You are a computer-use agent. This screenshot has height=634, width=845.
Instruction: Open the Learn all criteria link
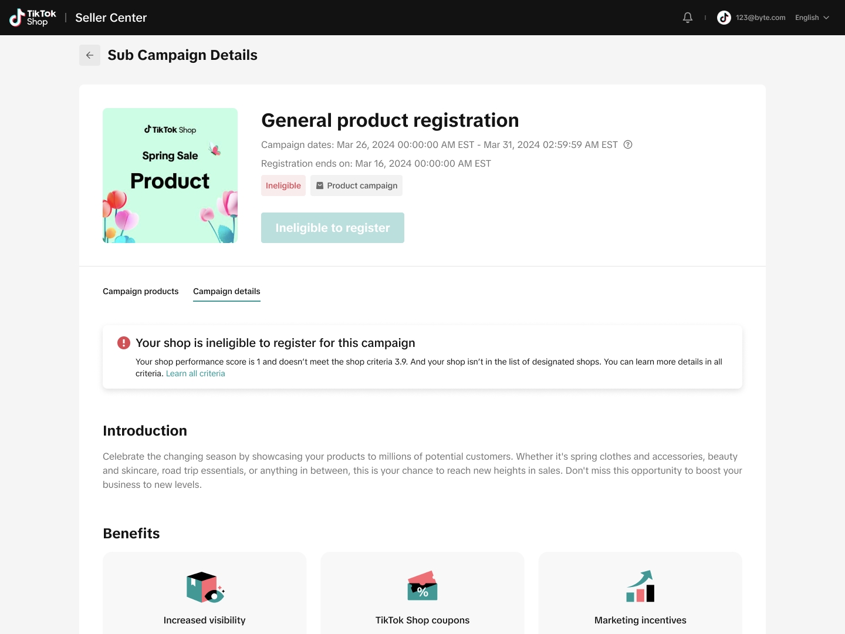click(195, 373)
